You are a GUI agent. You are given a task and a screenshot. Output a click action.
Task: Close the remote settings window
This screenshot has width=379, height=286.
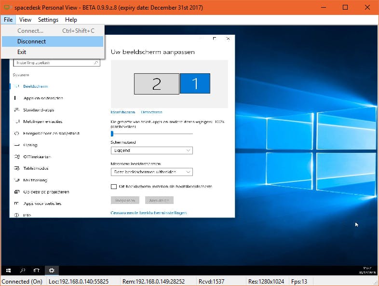(228, 39)
